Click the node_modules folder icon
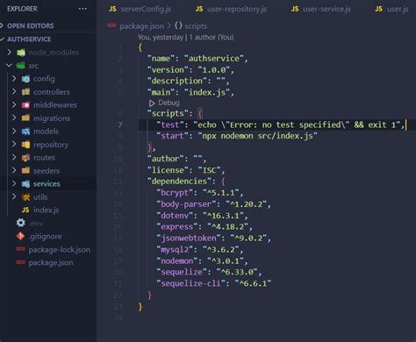Screen dimensions: 416x342 [x=21, y=53]
